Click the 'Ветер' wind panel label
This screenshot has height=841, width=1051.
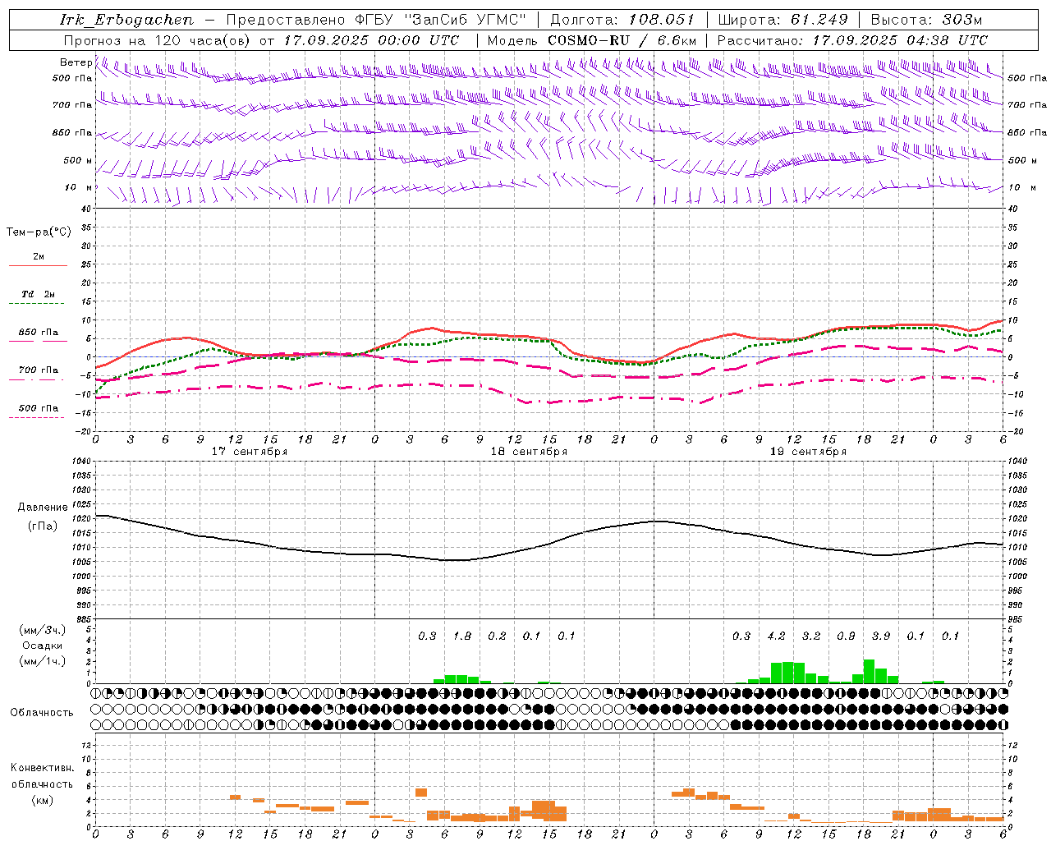pyautogui.click(x=76, y=62)
